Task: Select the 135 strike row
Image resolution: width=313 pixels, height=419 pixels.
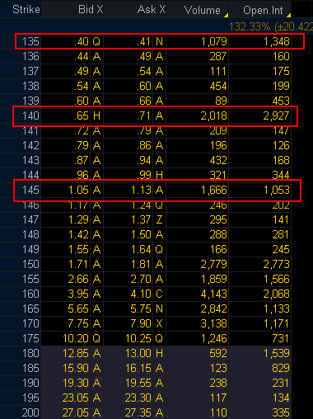Action: tap(160, 41)
